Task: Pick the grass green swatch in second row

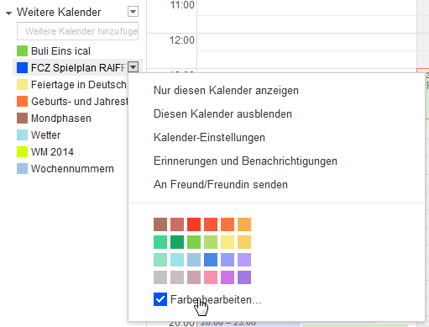Action: tap(194, 242)
